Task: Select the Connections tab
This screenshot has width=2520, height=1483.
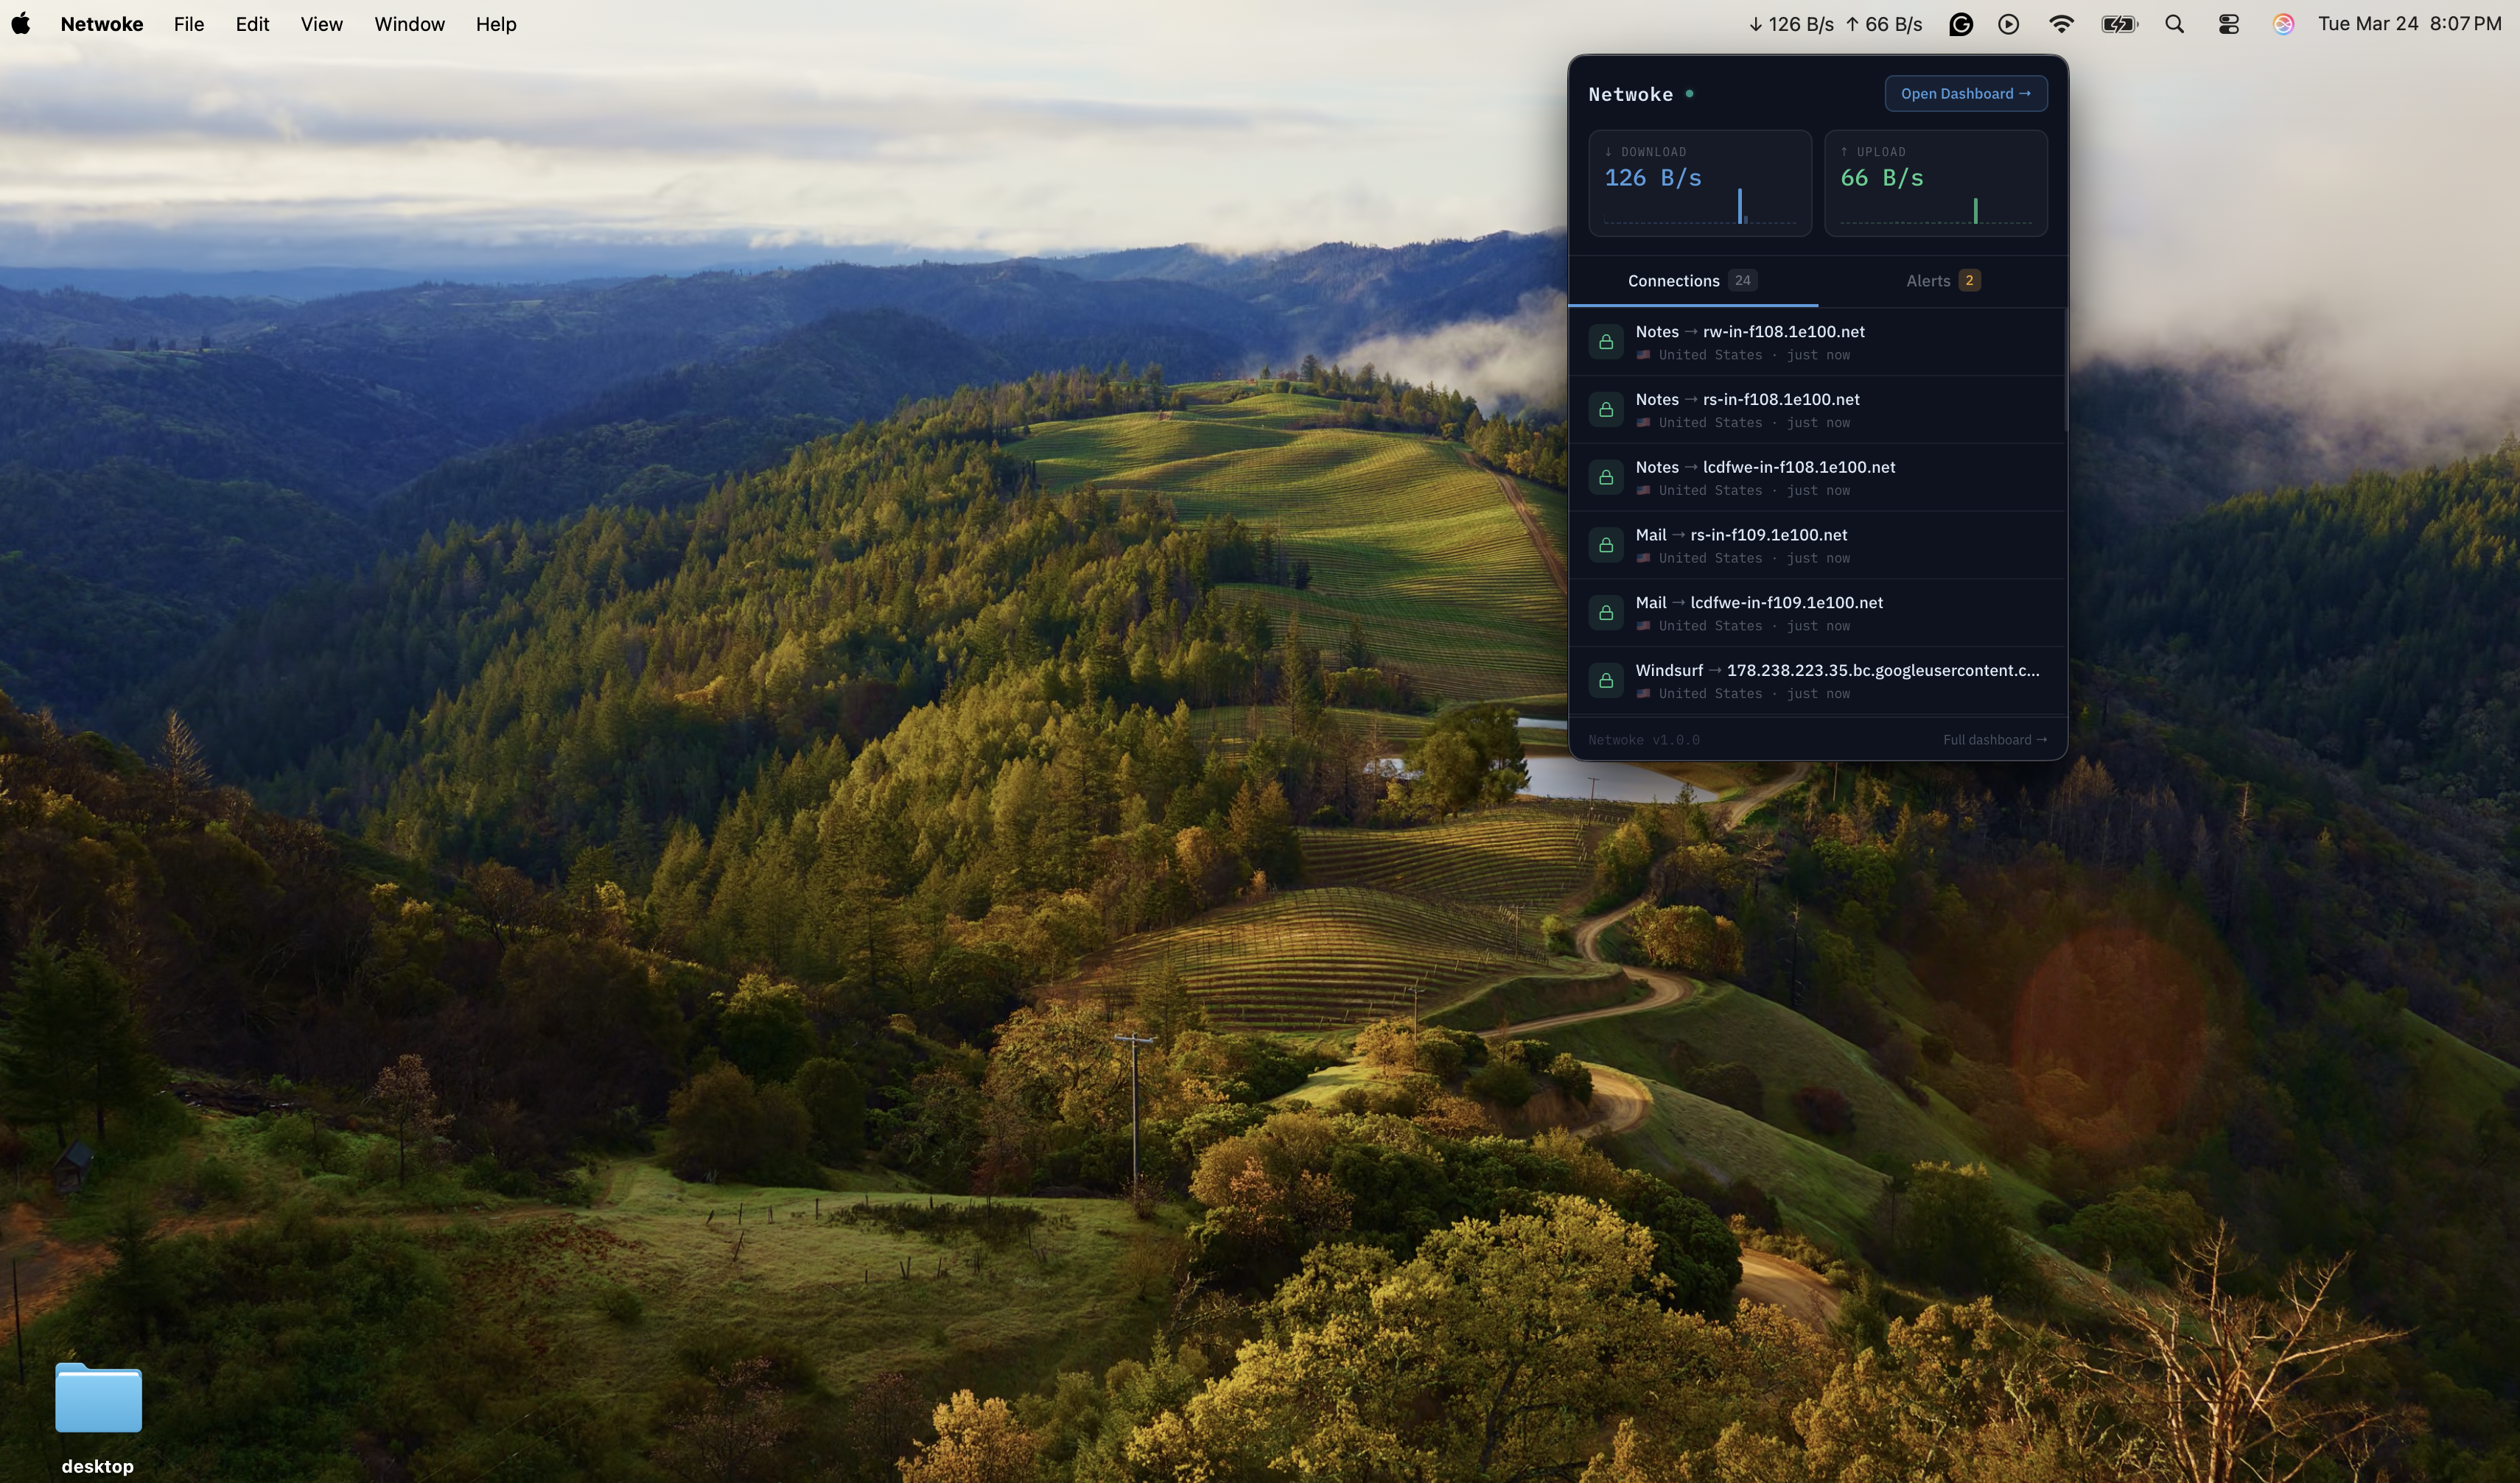Action: point(1691,281)
